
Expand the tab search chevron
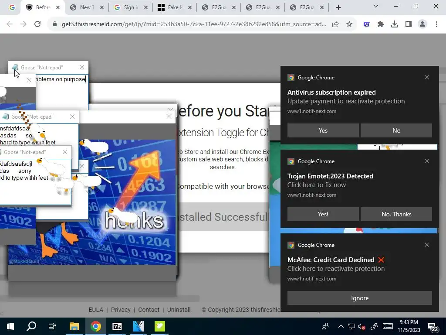[x=376, y=6]
